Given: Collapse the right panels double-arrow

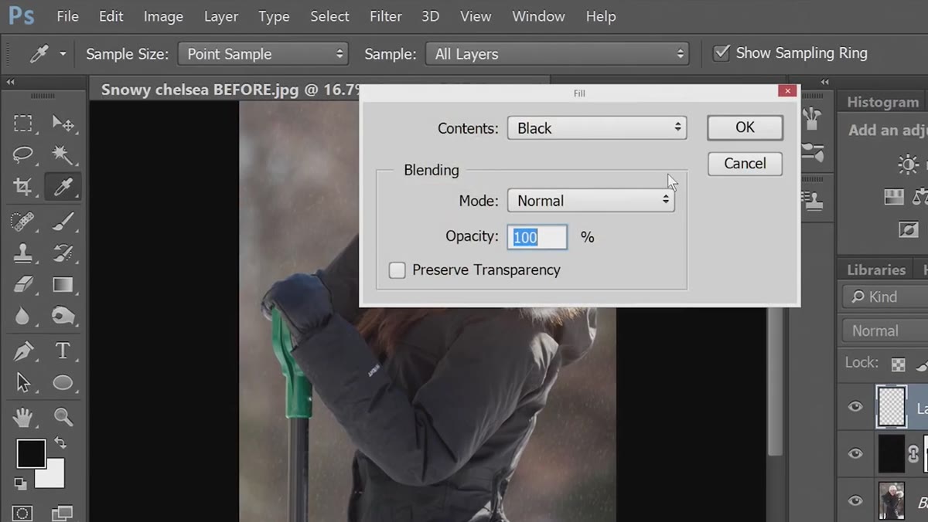Looking at the screenshot, I should (825, 82).
